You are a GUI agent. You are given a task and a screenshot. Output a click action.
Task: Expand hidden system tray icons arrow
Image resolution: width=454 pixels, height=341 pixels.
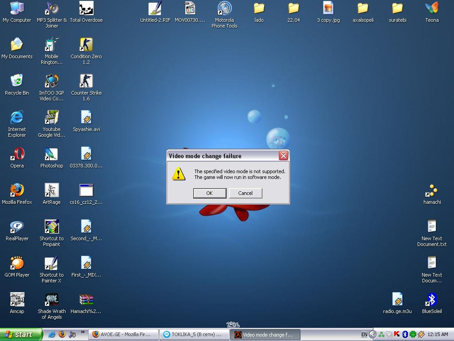(372, 334)
